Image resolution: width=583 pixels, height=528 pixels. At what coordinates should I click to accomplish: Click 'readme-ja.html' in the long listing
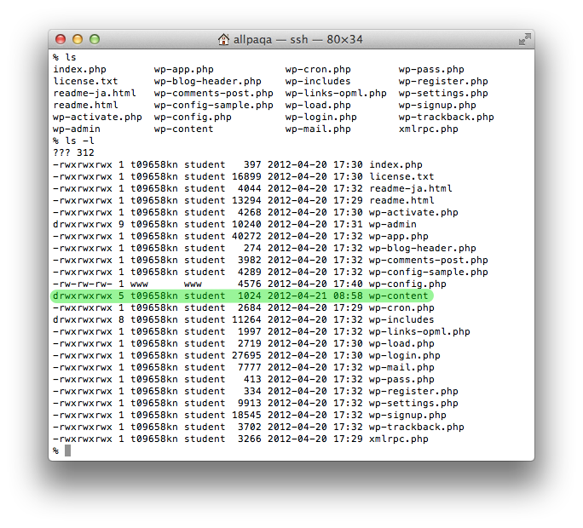411,188
